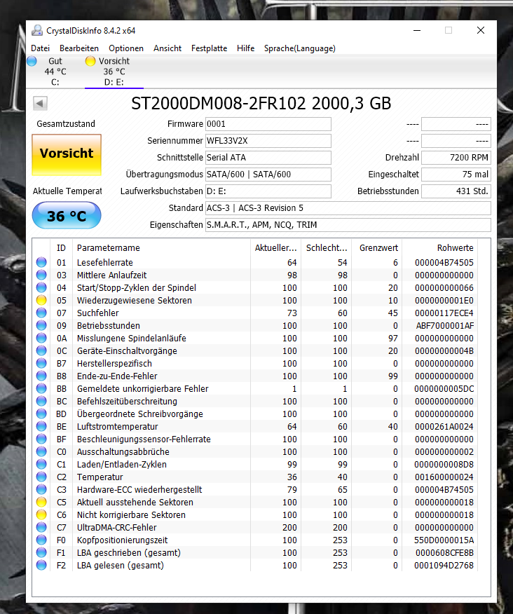Click the 36 °C temperature button
The image size is (513, 614).
[67, 216]
